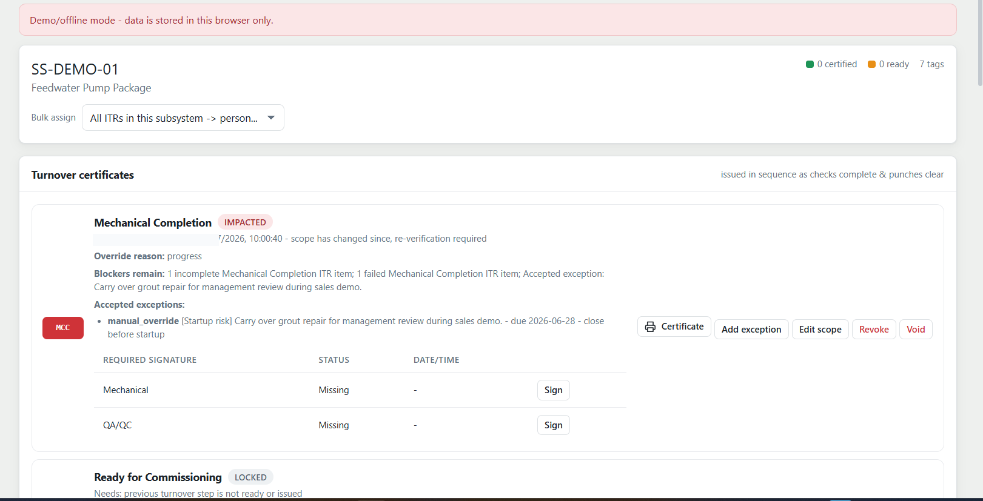Click the dropdown arrow in Bulk assign
Screen dimensions: 983x501
coord(271,118)
